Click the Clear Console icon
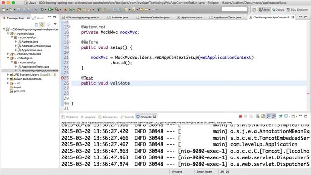The height and width of the screenshot is (175, 311). [258, 116]
